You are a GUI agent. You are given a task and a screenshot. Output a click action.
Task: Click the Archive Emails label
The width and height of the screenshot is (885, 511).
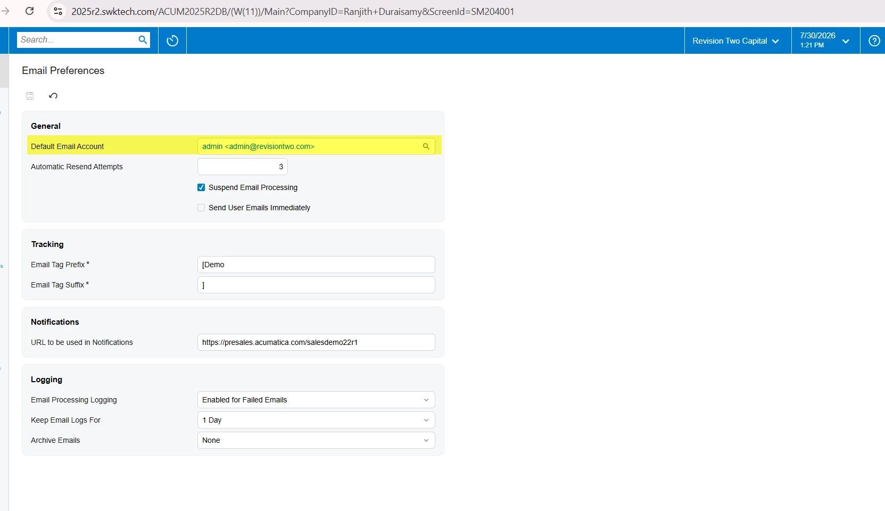(x=55, y=440)
